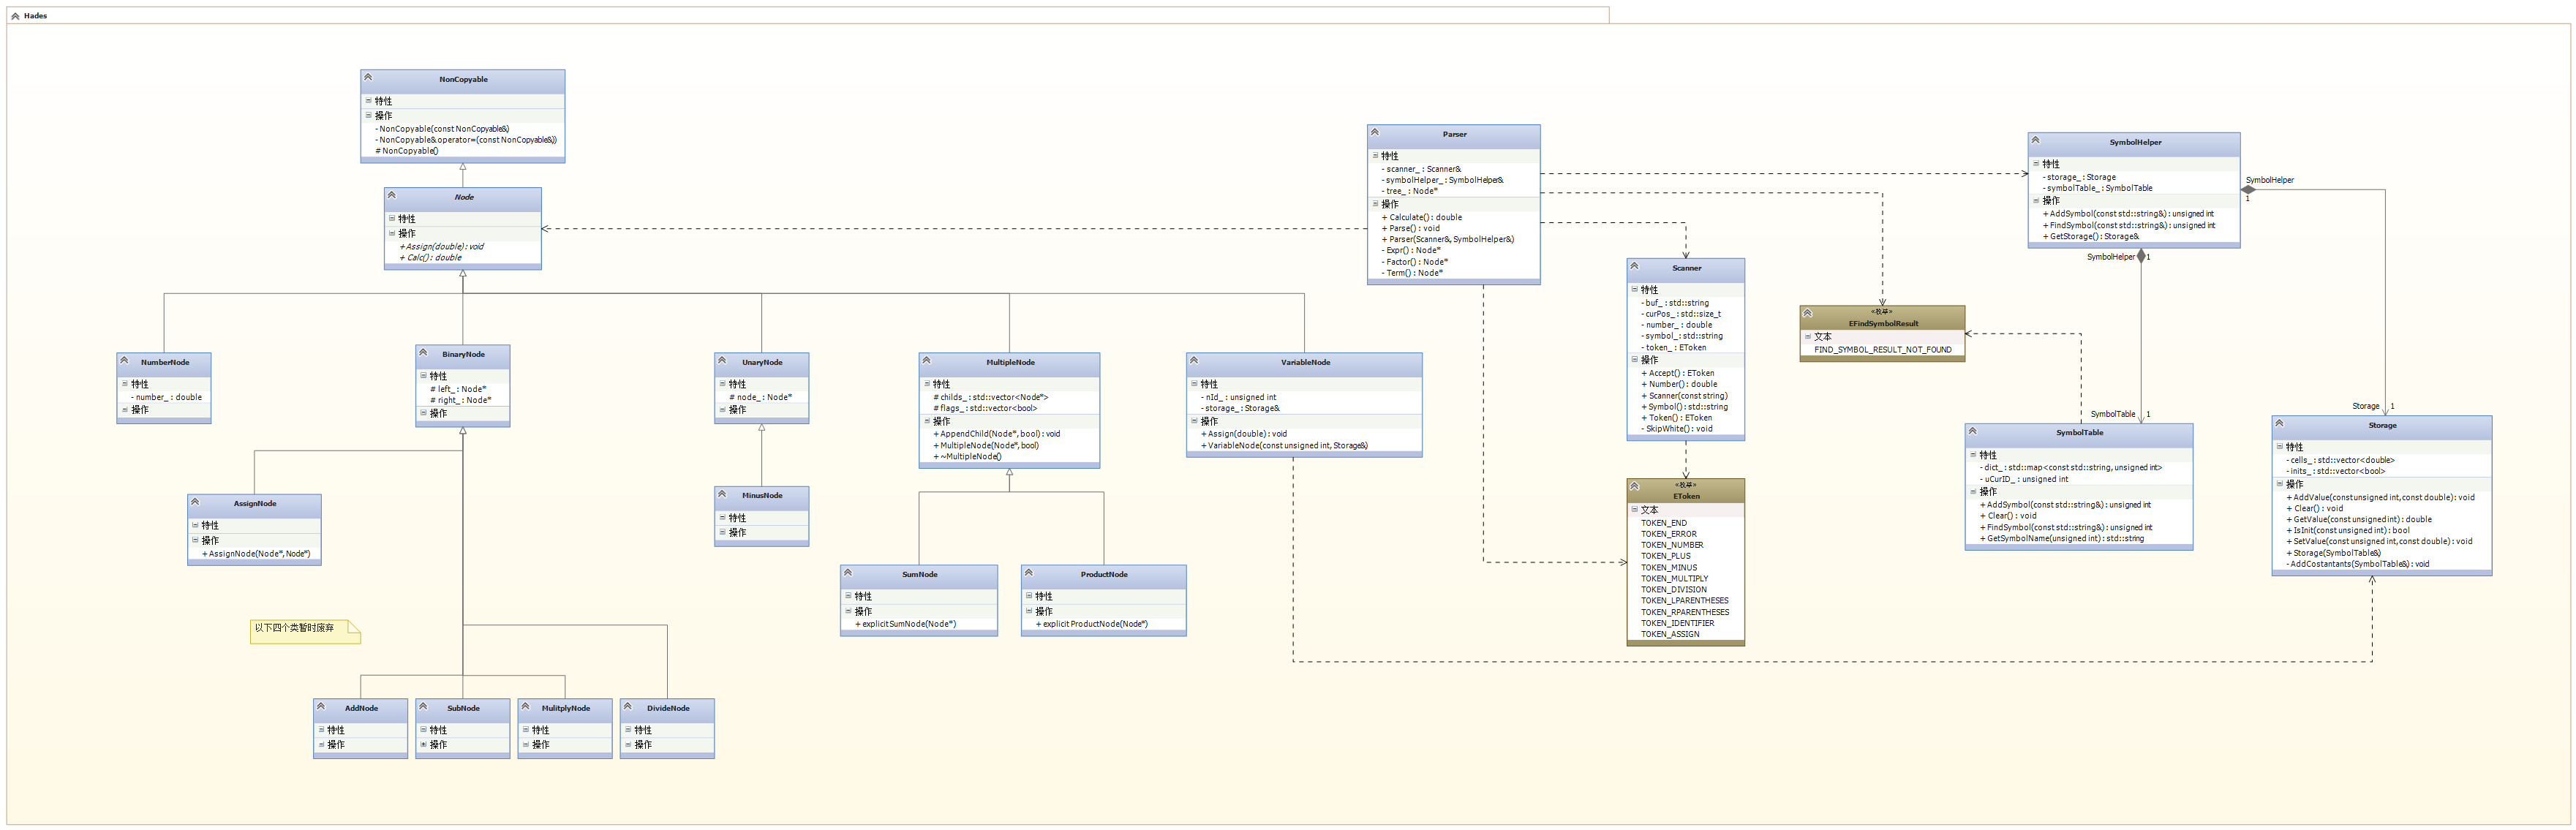Viewport: 2576px width, 830px height.
Task: Collapse the Hades package with its chevron icon
Action: tap(15, 16)
